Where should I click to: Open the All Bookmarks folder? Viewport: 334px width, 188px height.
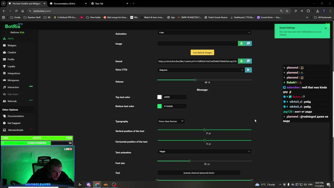coord(323,17)
